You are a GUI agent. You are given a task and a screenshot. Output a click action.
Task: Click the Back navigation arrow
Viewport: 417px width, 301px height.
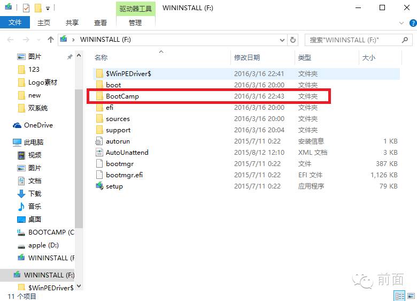(x=11, y=40)
